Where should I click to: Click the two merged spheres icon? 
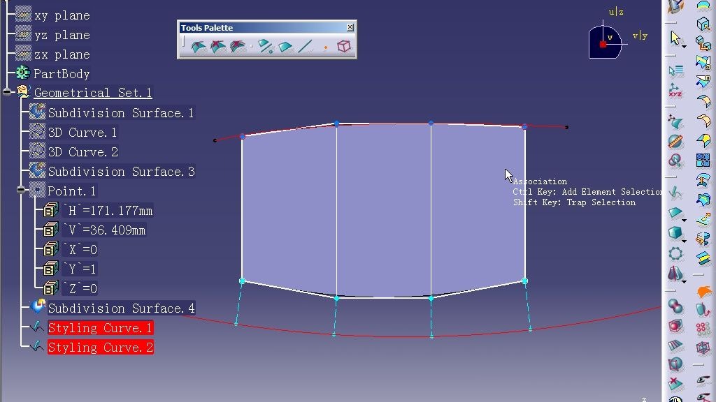[x=675, y=306]
